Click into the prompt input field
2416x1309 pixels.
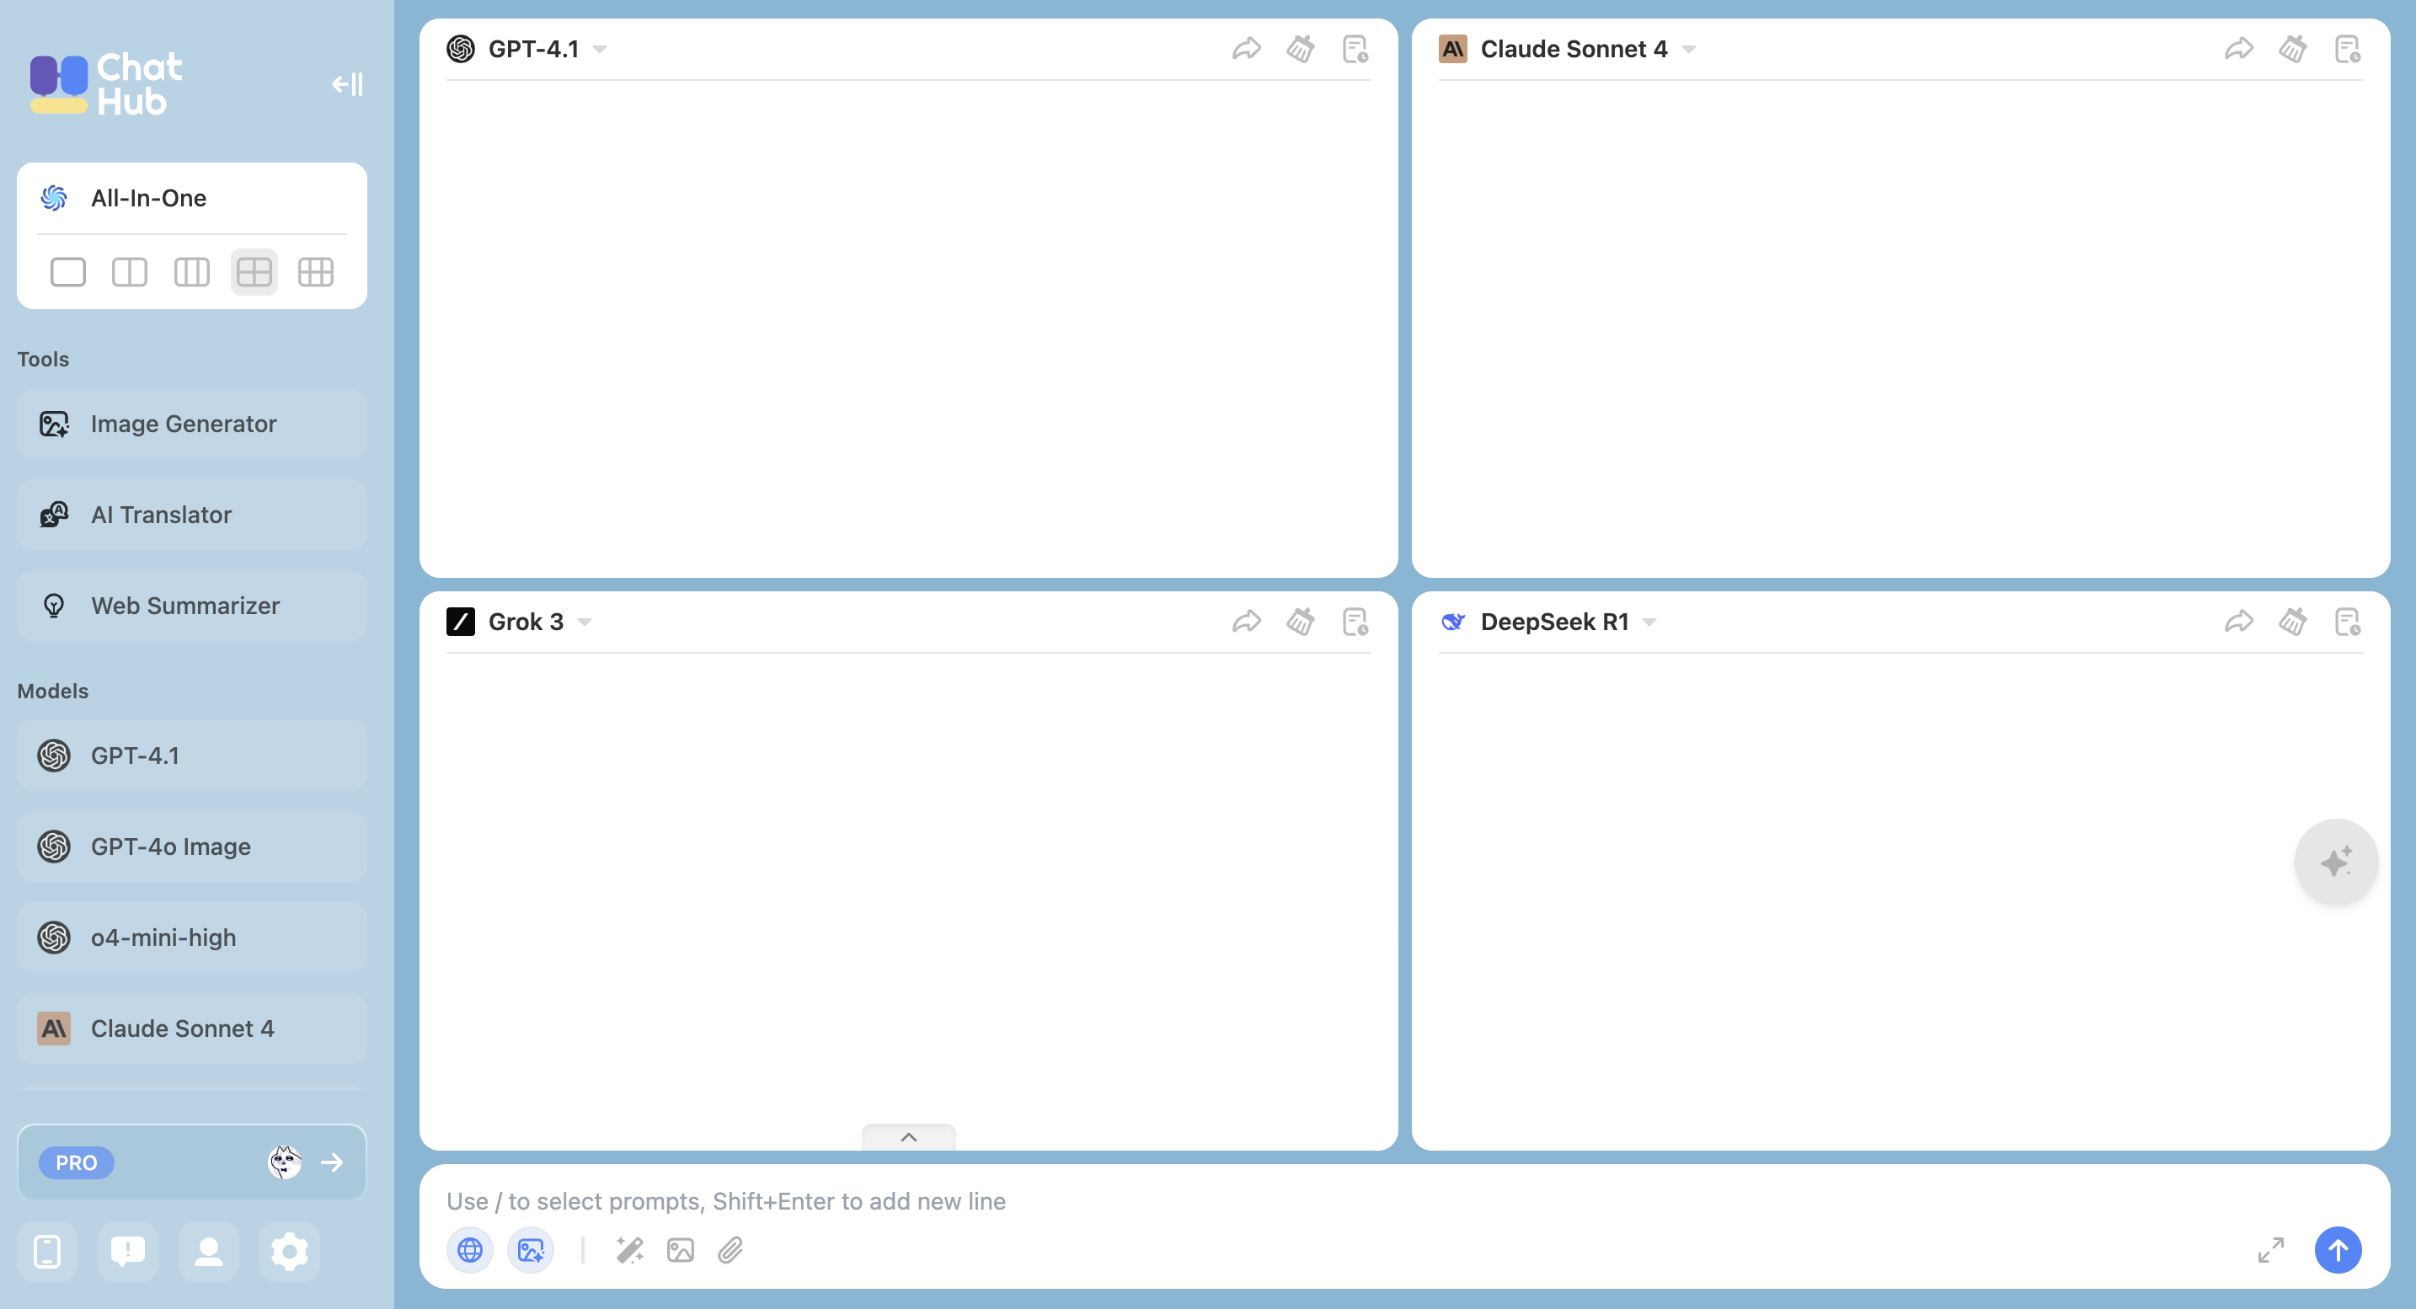[x=1313, y=1201]
